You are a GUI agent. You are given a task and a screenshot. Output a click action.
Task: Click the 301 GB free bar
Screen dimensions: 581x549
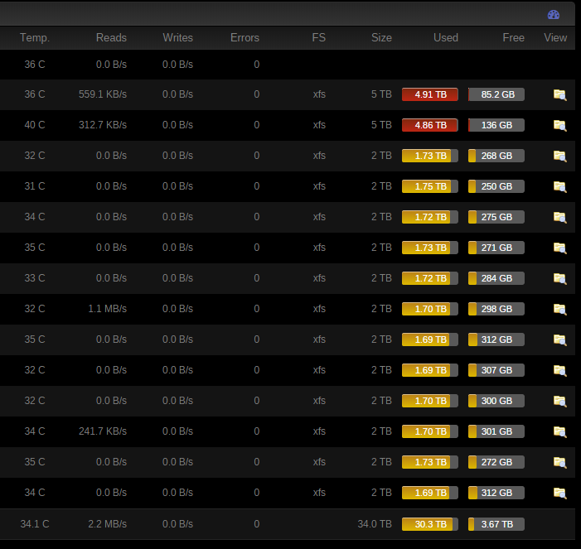coord(496,431)
